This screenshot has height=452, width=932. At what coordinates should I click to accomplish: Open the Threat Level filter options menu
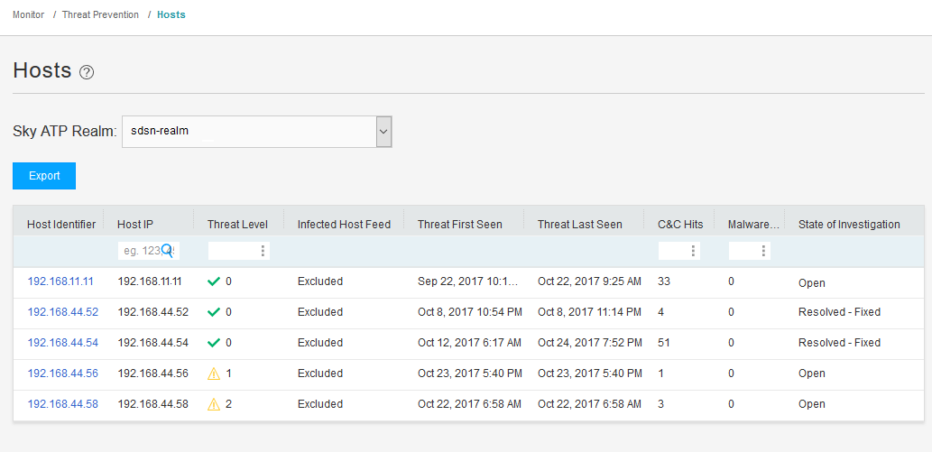(263, 251)
